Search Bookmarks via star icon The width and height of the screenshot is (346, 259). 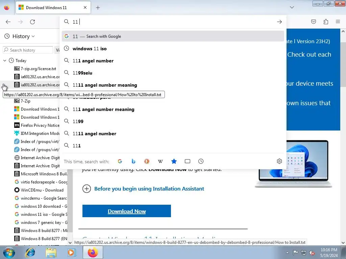point(174,162)
